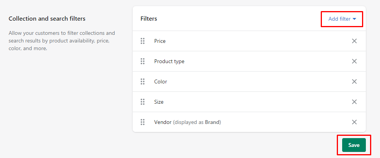This screenshot has height=158, width=380.
Task: Click the drag handle next to Product type
Action: click(143, 62)
